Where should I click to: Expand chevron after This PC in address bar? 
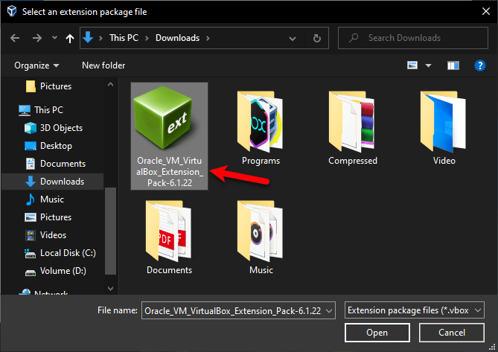coord(147,38)
